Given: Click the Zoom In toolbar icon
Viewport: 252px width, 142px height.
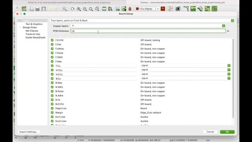Looking at the screenshot, I should tap(79, 9).
